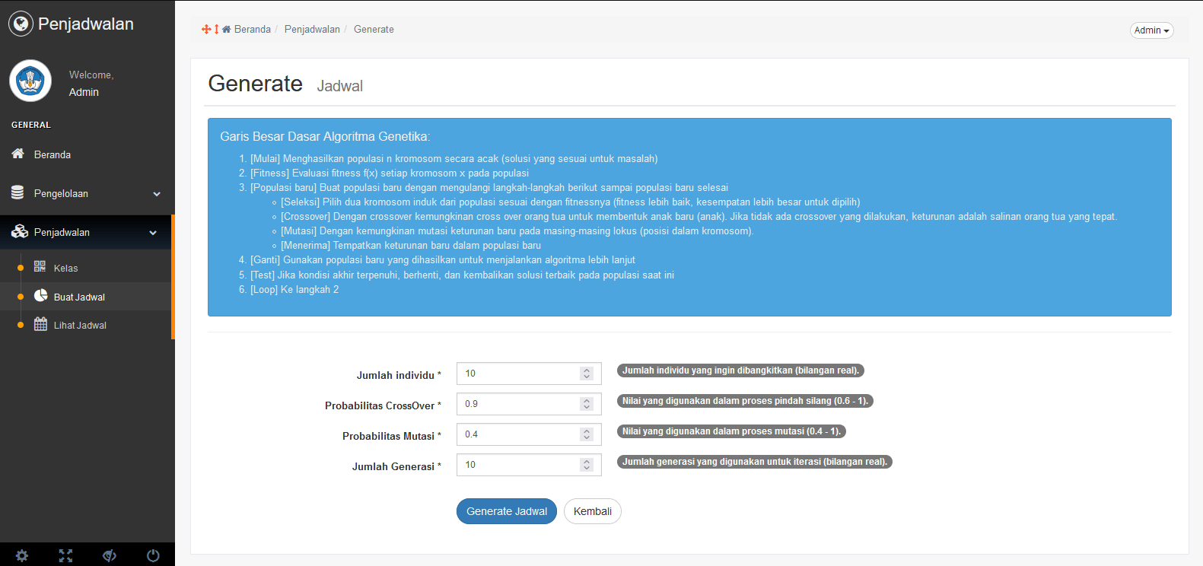Click the 'Jumlah individu *' field label

(399, 375)
